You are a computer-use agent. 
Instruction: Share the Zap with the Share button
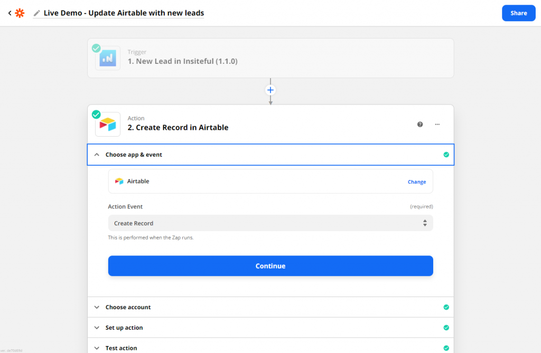pyautogui.click(x=518, y=13)
